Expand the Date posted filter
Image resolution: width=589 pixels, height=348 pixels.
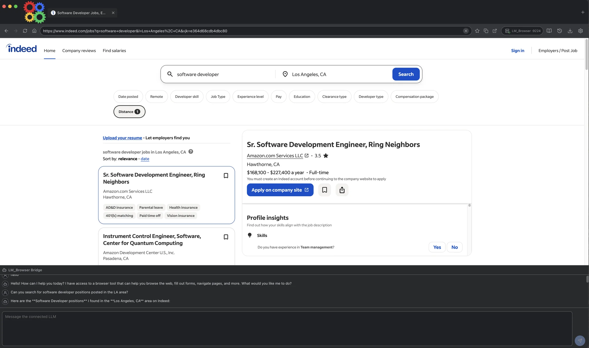pyautogui.click(x=128, y=97)
